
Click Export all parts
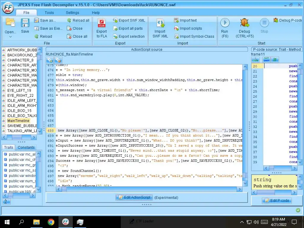(x=128, y=28)
